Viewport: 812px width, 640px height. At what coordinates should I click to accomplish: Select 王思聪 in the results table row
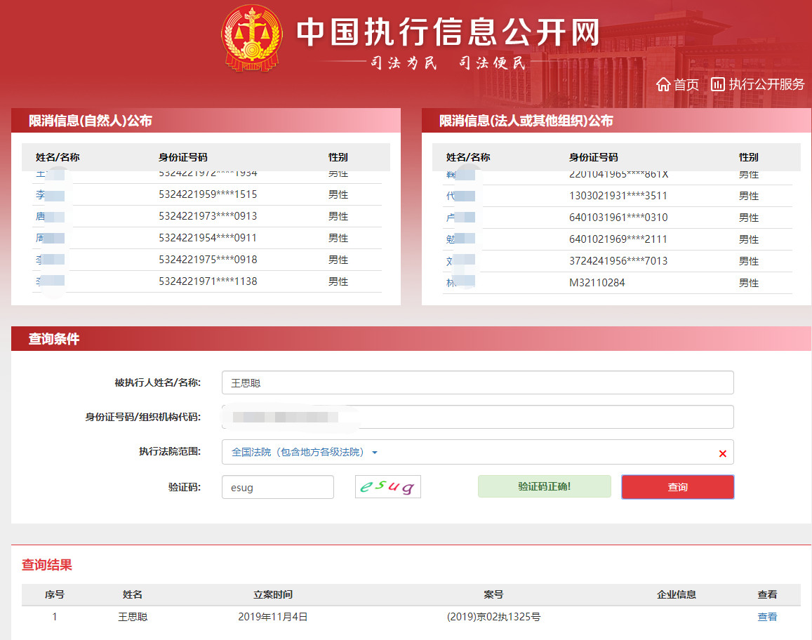pos(133,617)
